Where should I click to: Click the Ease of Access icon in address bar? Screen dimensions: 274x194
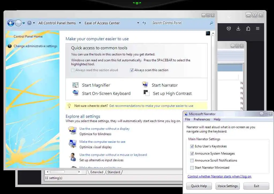coord(29,23)
